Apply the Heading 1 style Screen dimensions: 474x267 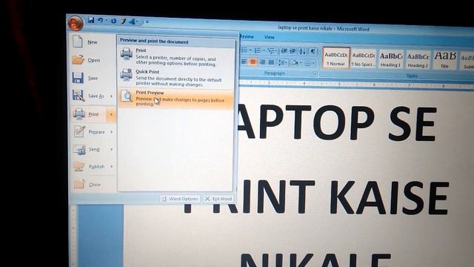click(x=390, y=59)
